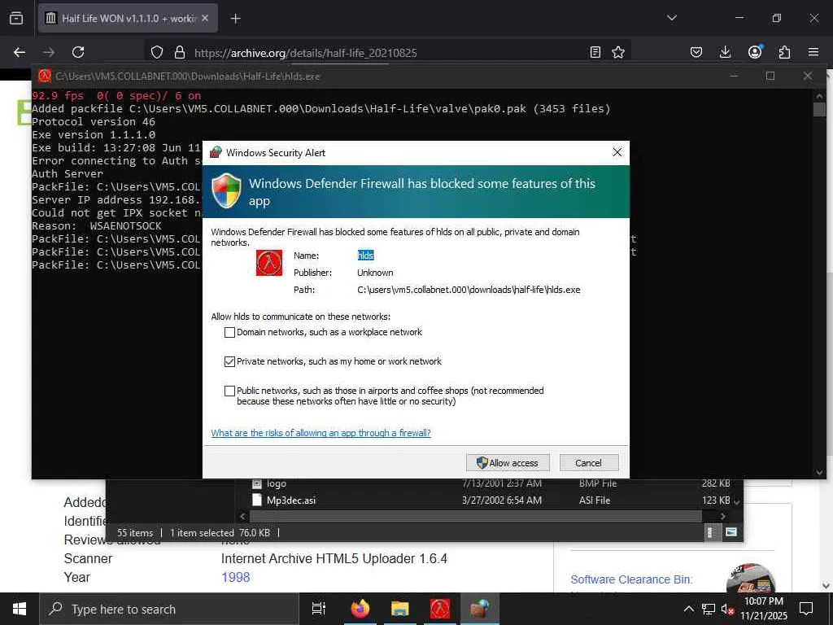
Task: Open Software Clearance Bin link
Action: tap(631, 579)
